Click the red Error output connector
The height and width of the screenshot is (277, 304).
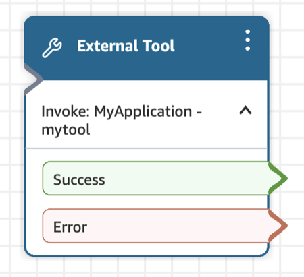coord(278,226)
